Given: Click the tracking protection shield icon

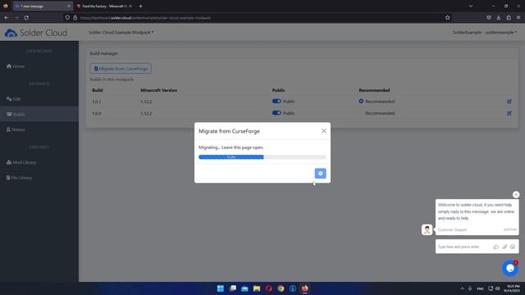Looking at the screenshot, I should coord(67,18).
